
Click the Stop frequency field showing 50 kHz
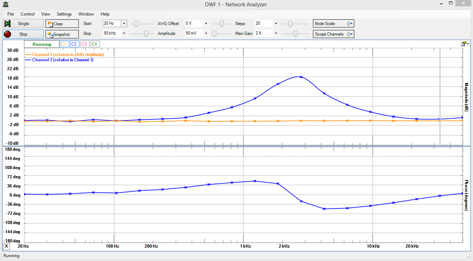click(112, 33)
